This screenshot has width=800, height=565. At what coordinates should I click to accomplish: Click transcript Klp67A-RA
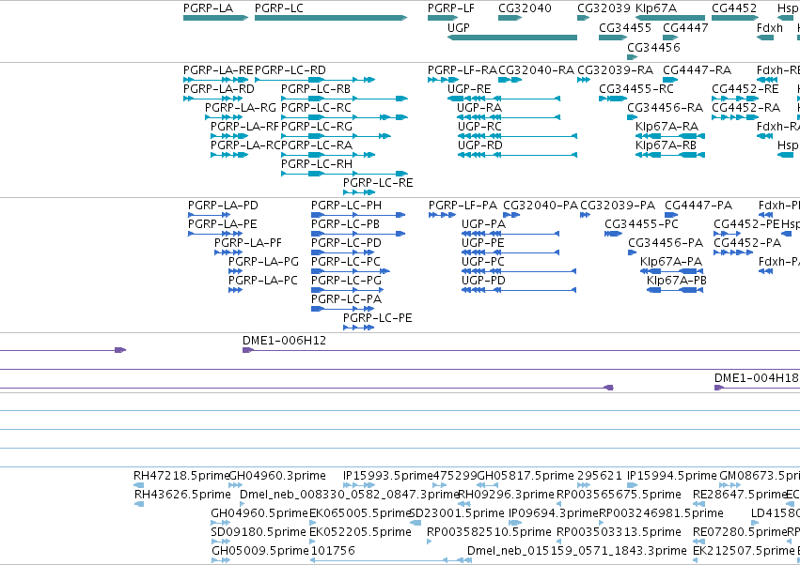(670, 136)
